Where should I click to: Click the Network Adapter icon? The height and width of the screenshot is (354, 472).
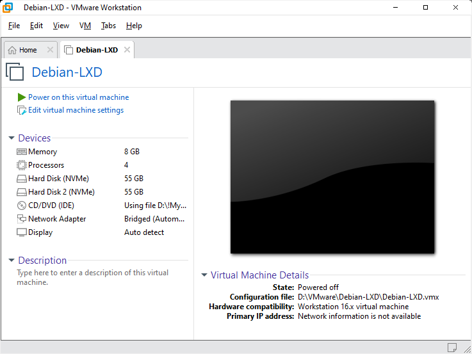coord(22,219)
